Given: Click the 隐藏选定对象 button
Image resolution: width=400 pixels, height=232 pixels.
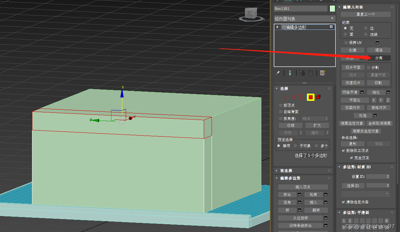Looking at the screenshot, I should (352, 123).
